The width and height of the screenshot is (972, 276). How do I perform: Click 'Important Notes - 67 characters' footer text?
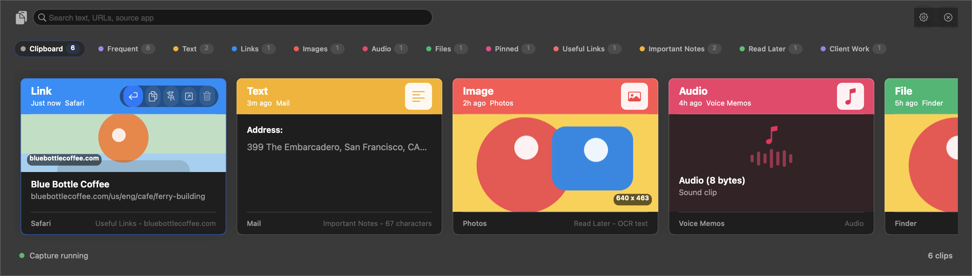(377, 224)
